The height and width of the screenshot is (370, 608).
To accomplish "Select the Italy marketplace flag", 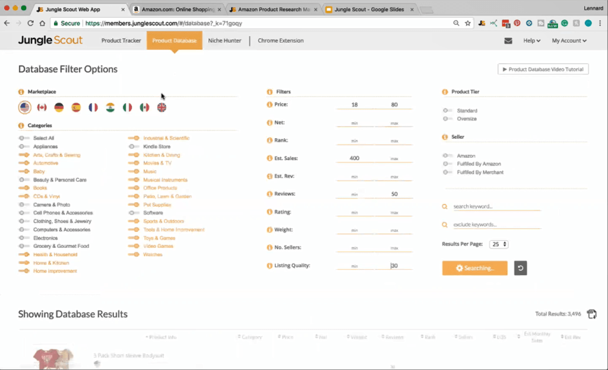I will pyautogui.click(x=127, y=107).
